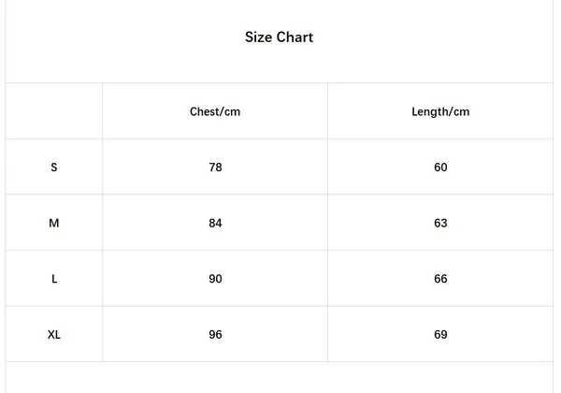Click the blank row below the XL row

[x=279, y=377]
